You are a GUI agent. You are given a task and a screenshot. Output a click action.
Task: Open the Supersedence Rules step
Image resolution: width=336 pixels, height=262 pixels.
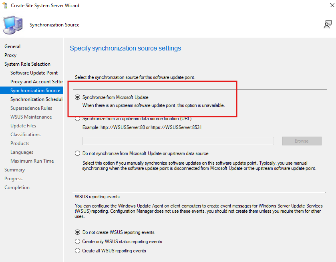pos(31,108)
